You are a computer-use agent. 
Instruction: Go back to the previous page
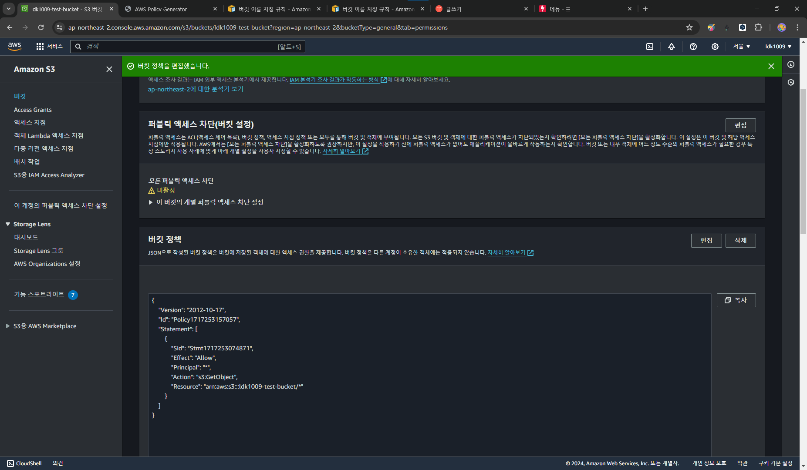coord(10,27)
